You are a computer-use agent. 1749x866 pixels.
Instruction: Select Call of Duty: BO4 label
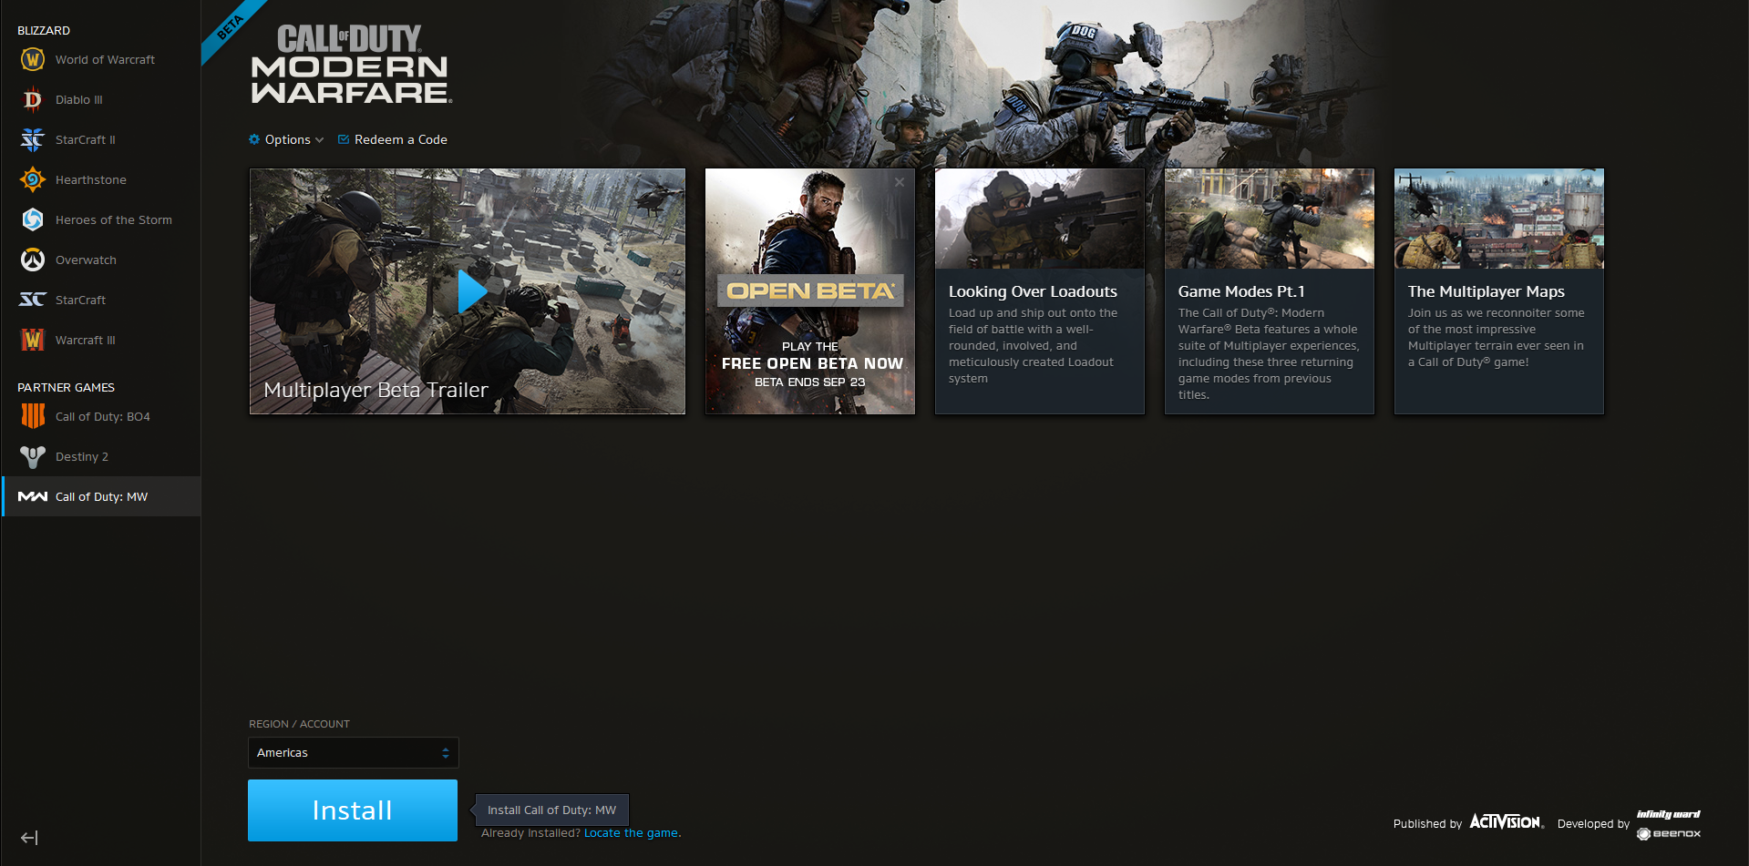pos(103,416)
